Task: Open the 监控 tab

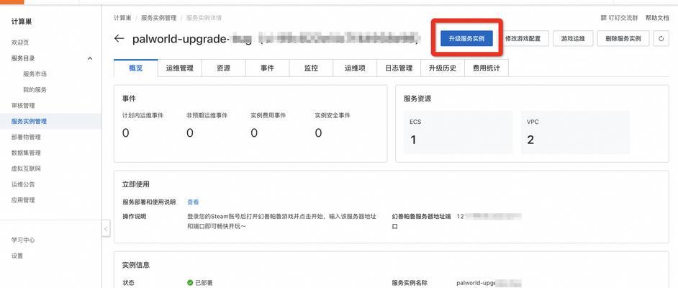Action: [x=311, y=68]
